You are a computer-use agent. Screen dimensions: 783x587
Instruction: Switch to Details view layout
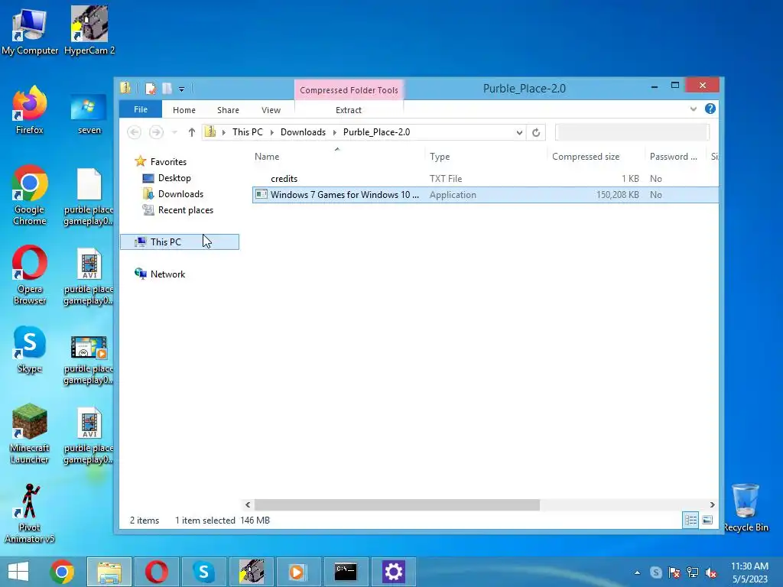[x=690, y=521]
